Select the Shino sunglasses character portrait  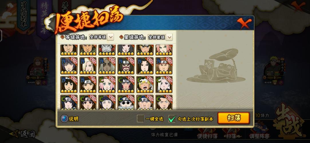[x=126, y=102]
